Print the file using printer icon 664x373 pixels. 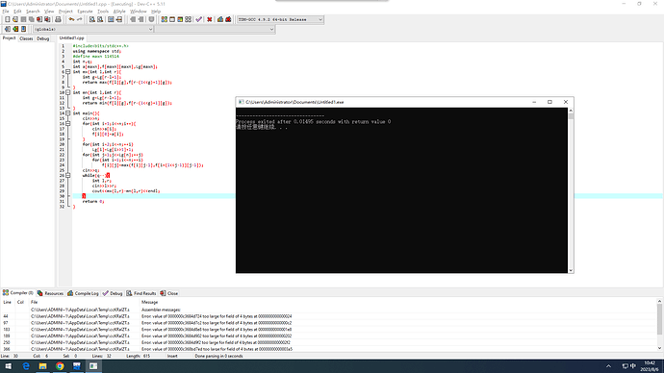click(x=58, y=19)
